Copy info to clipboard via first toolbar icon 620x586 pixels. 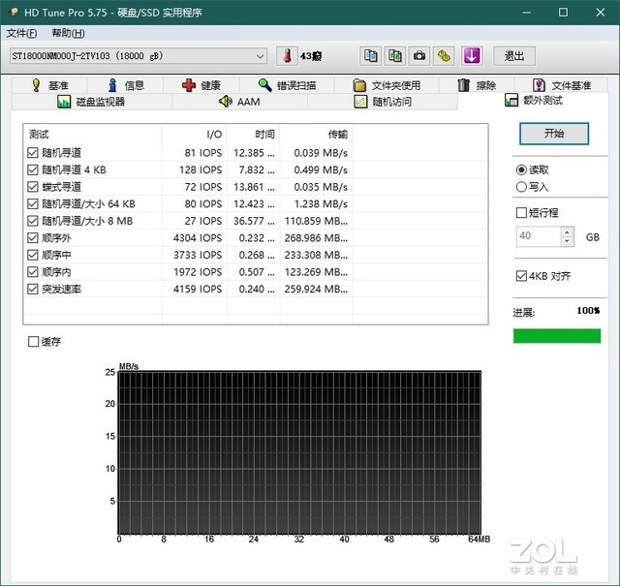(370, 56)
